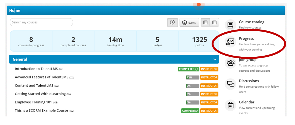This screenshot has height=125, width=295.
Task: Click Employee Training 101 0% progress bar
Action: (193, 102)
